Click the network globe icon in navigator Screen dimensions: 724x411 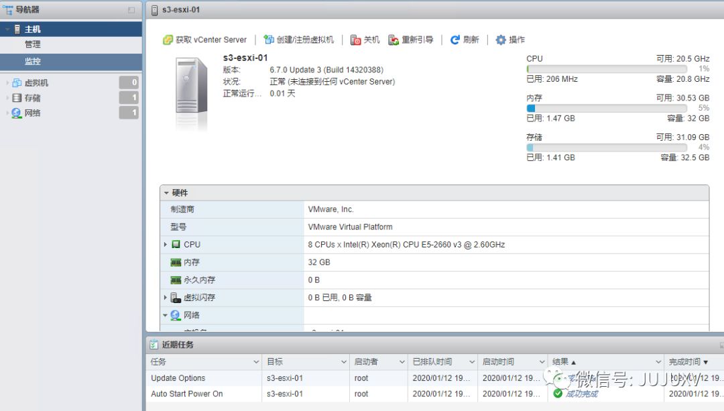click(17, 113)
